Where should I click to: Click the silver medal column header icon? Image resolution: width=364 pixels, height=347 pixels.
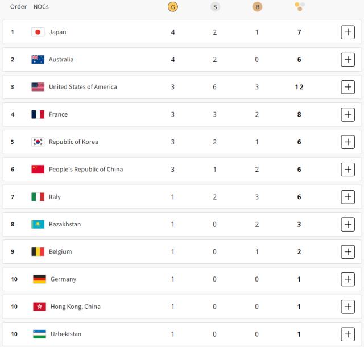coord(215,7)
